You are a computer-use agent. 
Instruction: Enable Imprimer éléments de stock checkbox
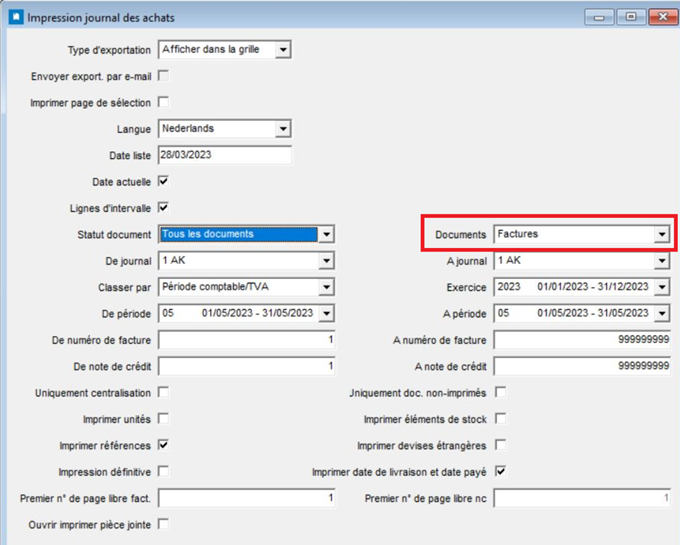[500, 419]
